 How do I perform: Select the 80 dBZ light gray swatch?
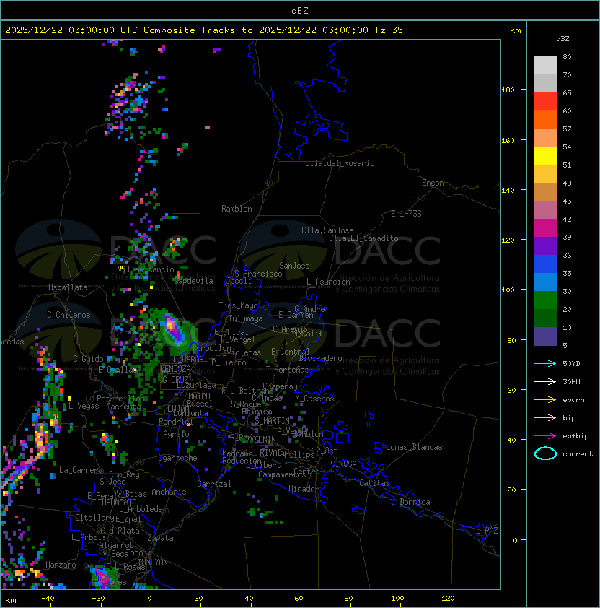coord(545,65)
